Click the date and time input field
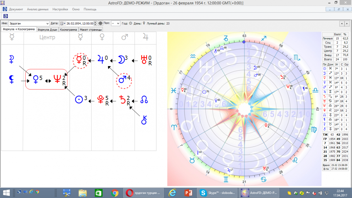This screenshot has height=198, width=352. click(x=79, y=23)
